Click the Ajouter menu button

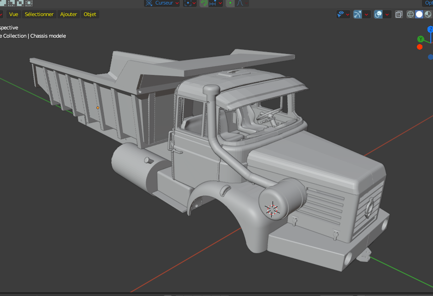(68, 14)
